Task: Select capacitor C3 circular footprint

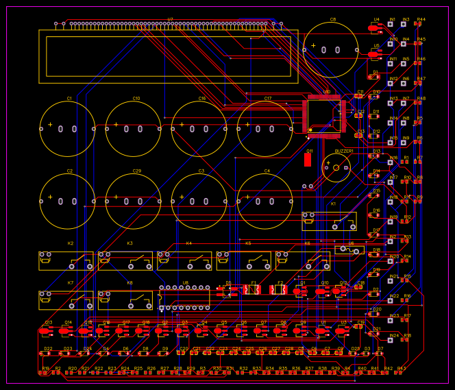Action: tap(199, 202)
